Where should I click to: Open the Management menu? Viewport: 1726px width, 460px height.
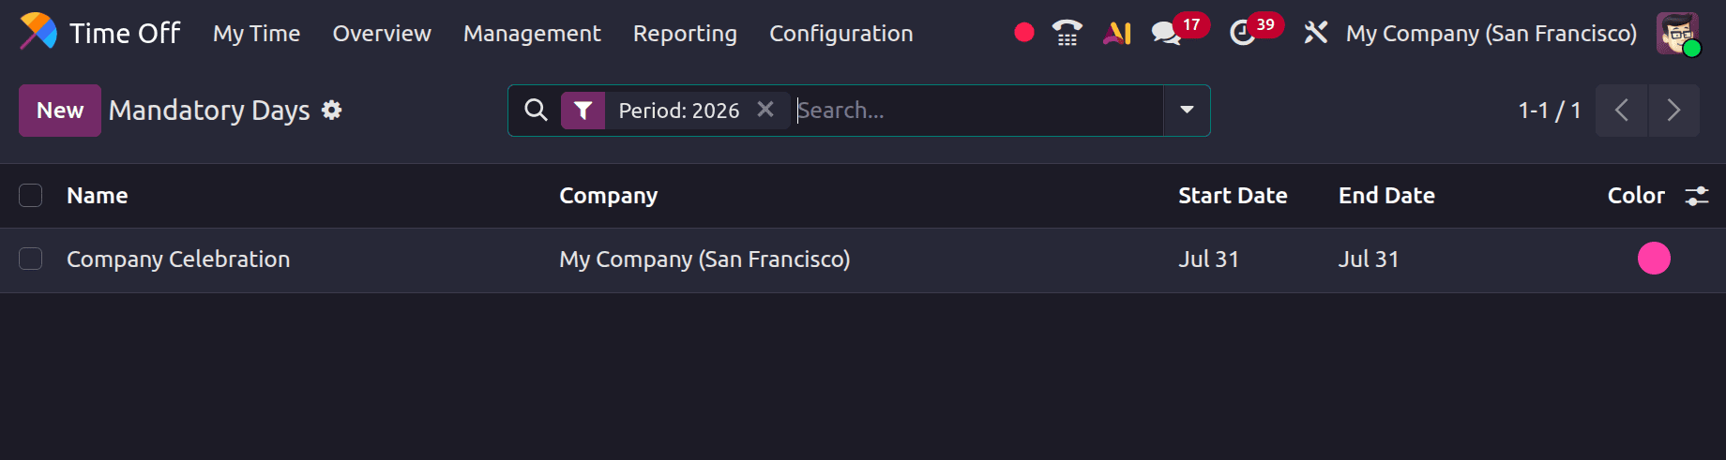[532, 34]
